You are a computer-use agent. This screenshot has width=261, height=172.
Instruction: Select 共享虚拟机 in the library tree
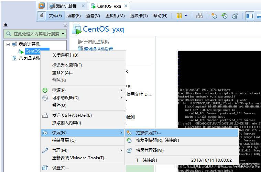[x=29, y=58]
